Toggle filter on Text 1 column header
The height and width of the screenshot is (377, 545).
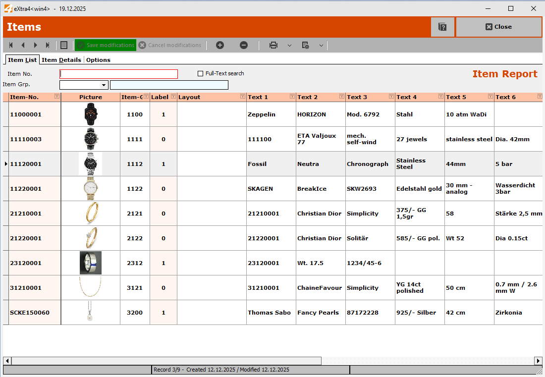(x=292, y=97)
